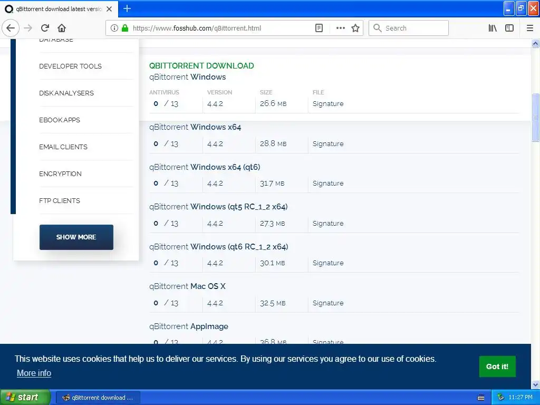
Task: Select qBittorrent download taskbar button
Action: (x=98, y=398)
